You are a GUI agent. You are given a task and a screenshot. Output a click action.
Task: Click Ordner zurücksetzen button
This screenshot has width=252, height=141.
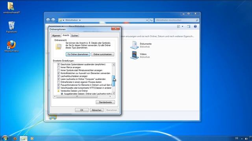click(x=102, y=54)
